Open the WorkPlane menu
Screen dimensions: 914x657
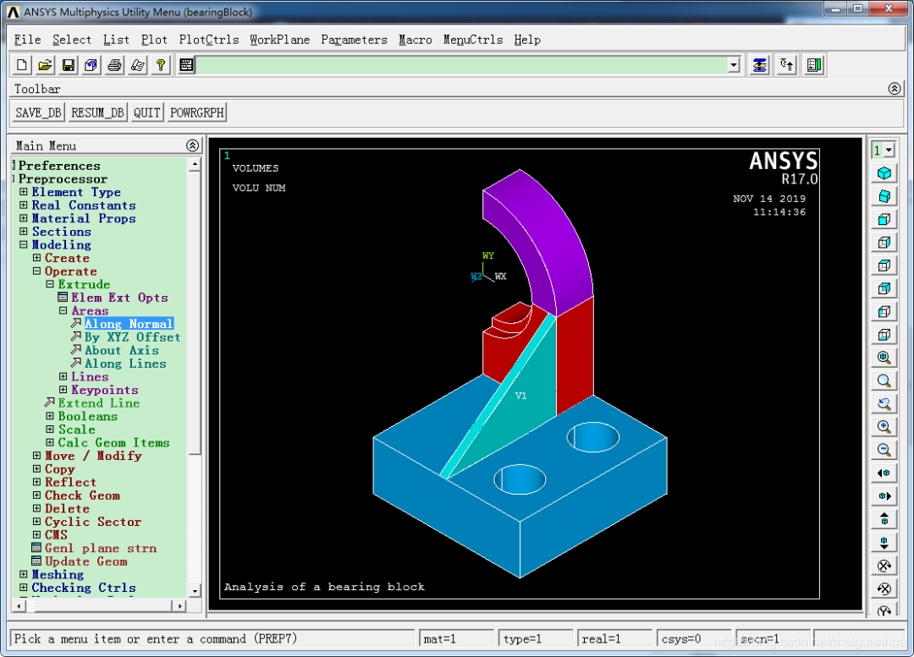tap(280, 40)
